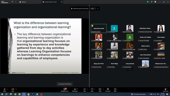Open weather widget Hari panas
Image resolution: width=170 pixels, height=96 pixels.
point(139,94)
